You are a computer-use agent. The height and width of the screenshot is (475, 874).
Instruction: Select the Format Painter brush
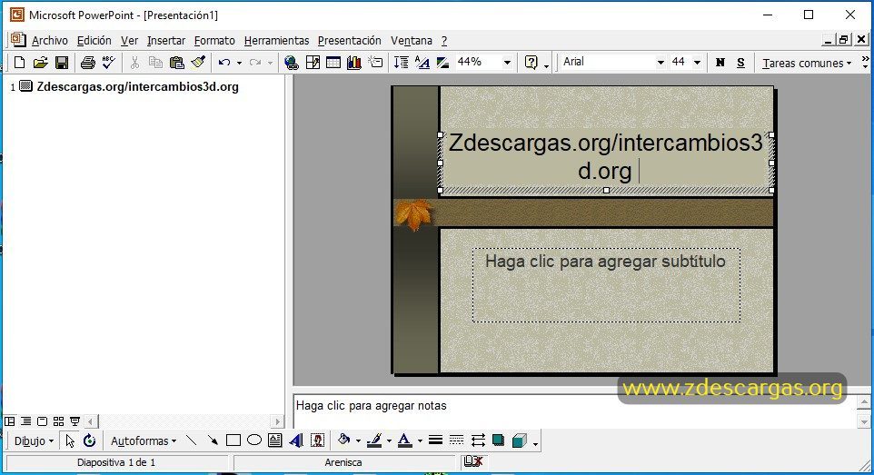[x=198, y=63]
